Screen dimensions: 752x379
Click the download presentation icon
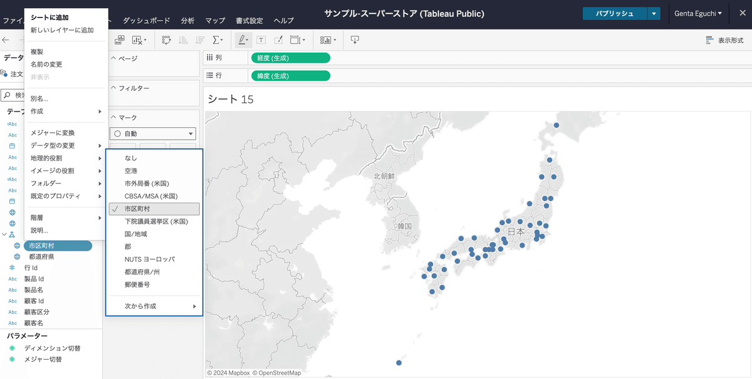(355, 39)
